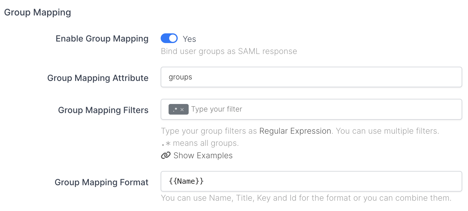Click the Enable Group Mapping label
This screenshot has width=468, height=211.
(x=102, y=39)
